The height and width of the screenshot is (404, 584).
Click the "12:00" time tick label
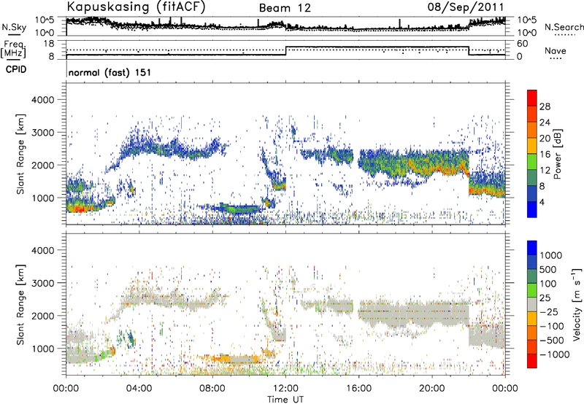click(285, 389)
